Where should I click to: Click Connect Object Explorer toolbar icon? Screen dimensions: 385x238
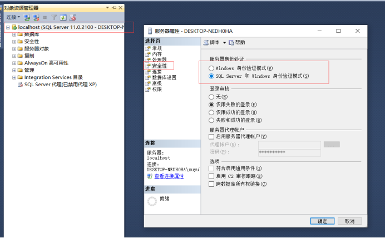coord(27,17)
